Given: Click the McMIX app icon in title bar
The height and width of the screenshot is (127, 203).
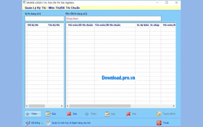Looking at the screenshot, I should click(24, 3).
